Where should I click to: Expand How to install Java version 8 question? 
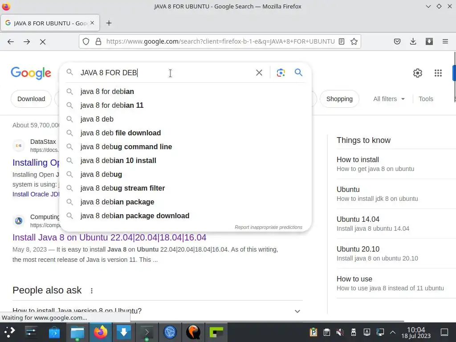(x=158, y=310)
